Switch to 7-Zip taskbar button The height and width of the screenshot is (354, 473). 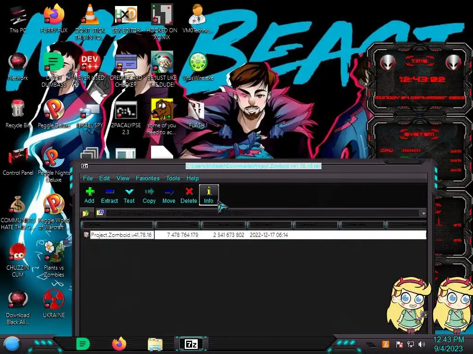(x=191, y=344)
